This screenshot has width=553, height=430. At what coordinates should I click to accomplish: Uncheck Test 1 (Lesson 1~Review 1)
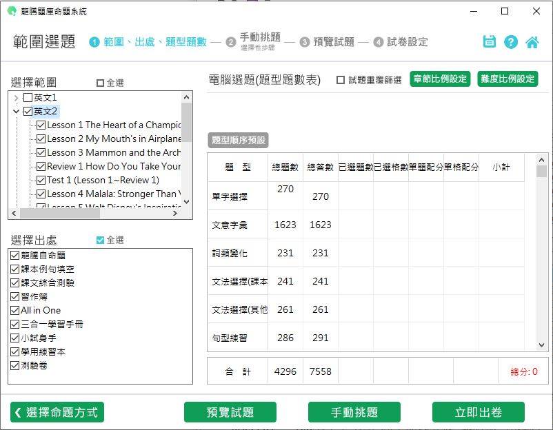pyautogui.click(x=41, y=180)
